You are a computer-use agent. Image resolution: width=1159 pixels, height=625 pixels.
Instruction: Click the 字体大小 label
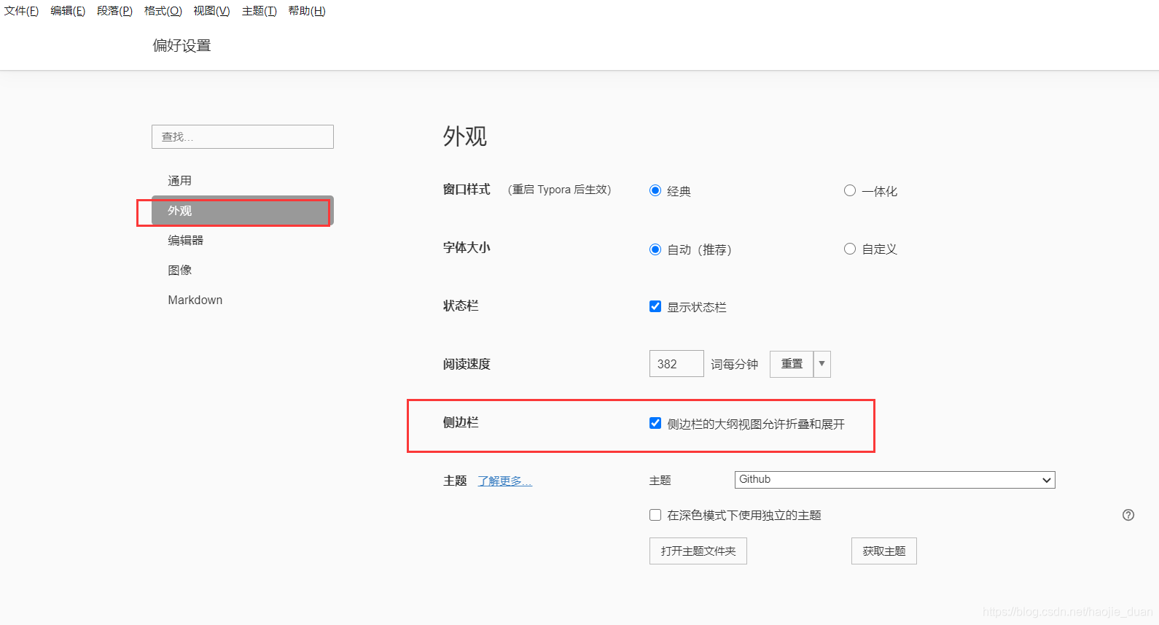467,248
